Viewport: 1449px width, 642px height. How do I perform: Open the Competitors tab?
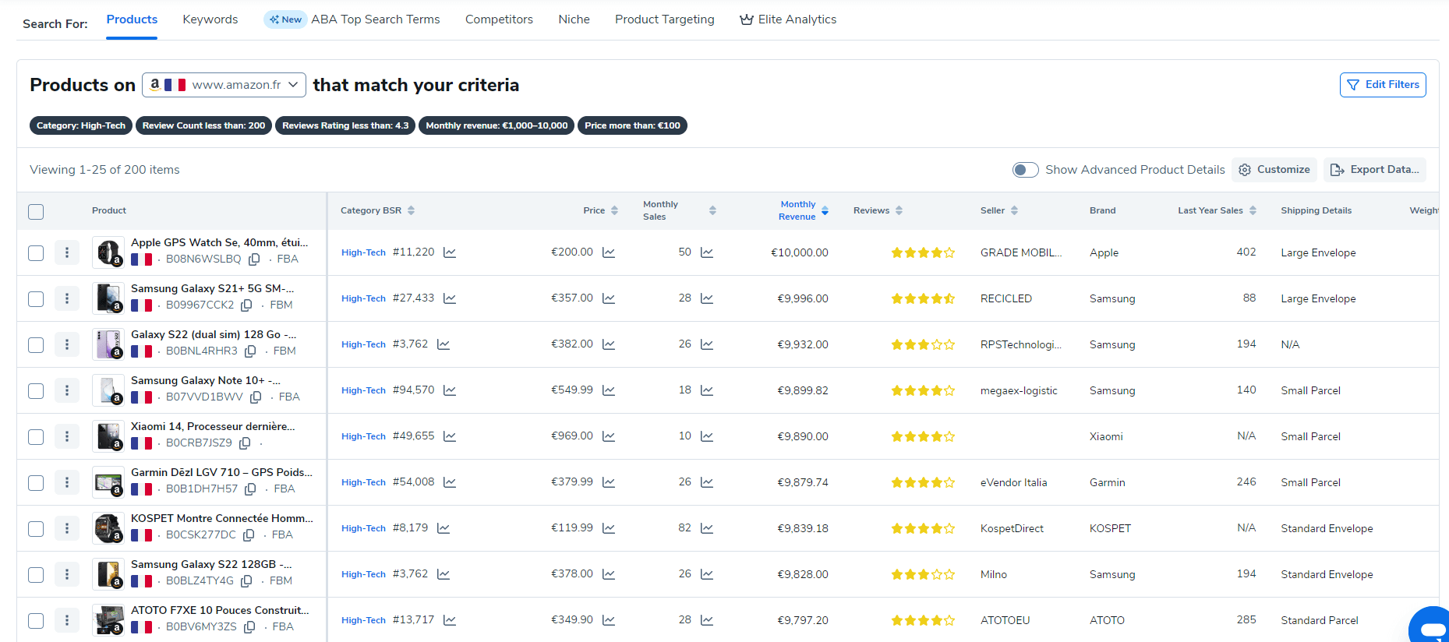(x=499, y=19)
